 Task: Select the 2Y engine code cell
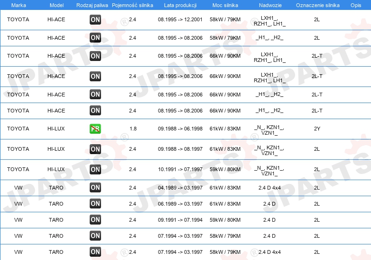click(x=317, y=129)
